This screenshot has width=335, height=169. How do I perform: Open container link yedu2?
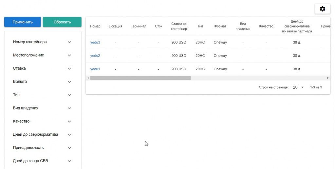coord(95,56)
